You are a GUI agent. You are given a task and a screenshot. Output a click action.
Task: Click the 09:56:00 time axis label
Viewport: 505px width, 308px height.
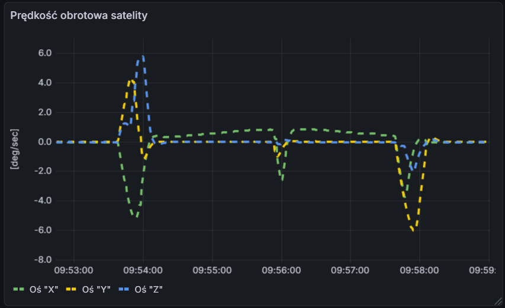click(x=281, y=270)
